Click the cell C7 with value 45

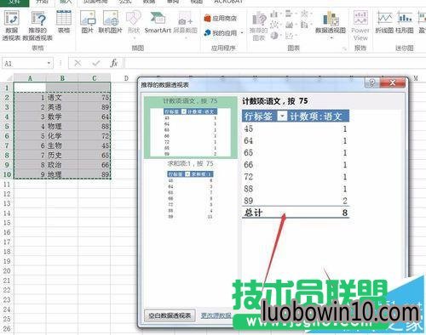pos(95,145)
